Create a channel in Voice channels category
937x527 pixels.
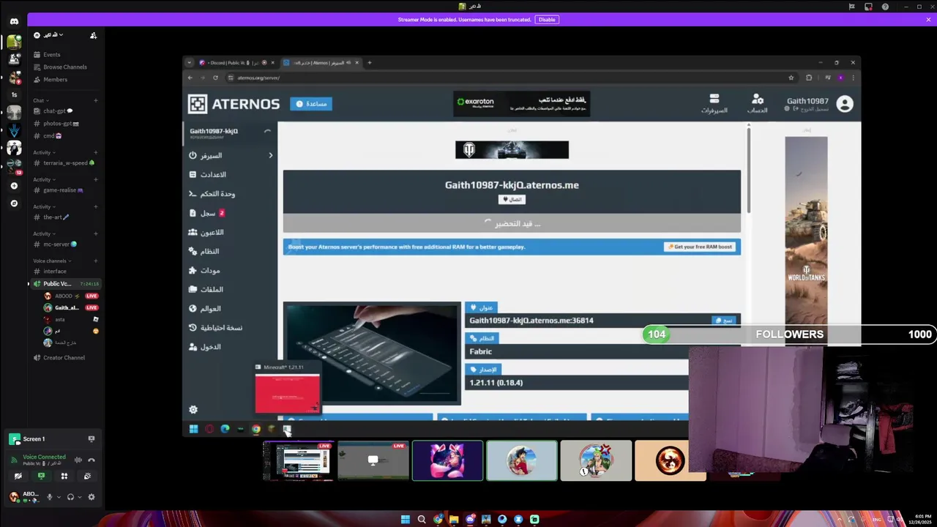coord(95,261)
